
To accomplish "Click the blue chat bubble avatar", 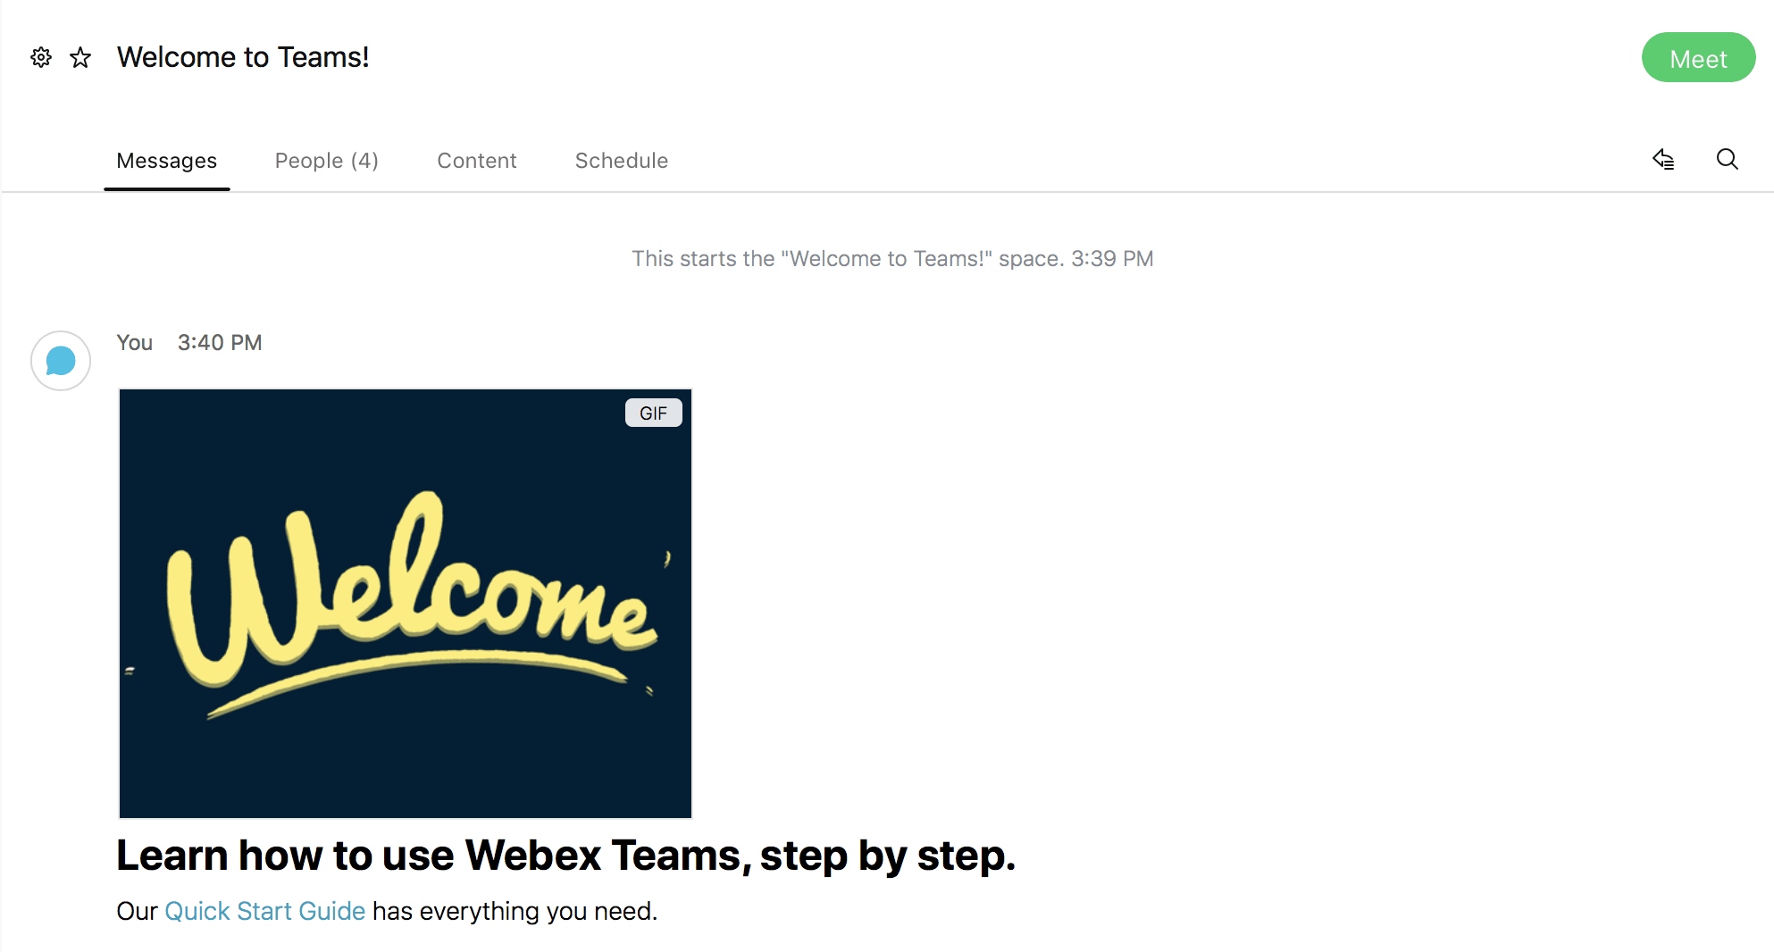I will click(61, 361).
